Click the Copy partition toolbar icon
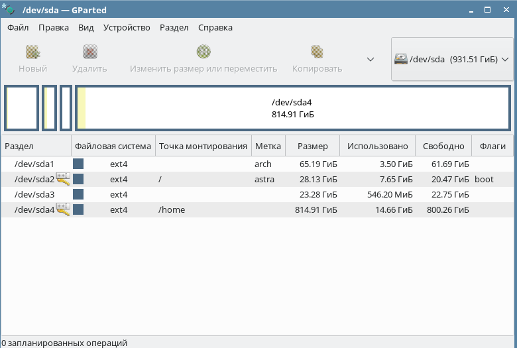The image size is (517, 348). 317,52
